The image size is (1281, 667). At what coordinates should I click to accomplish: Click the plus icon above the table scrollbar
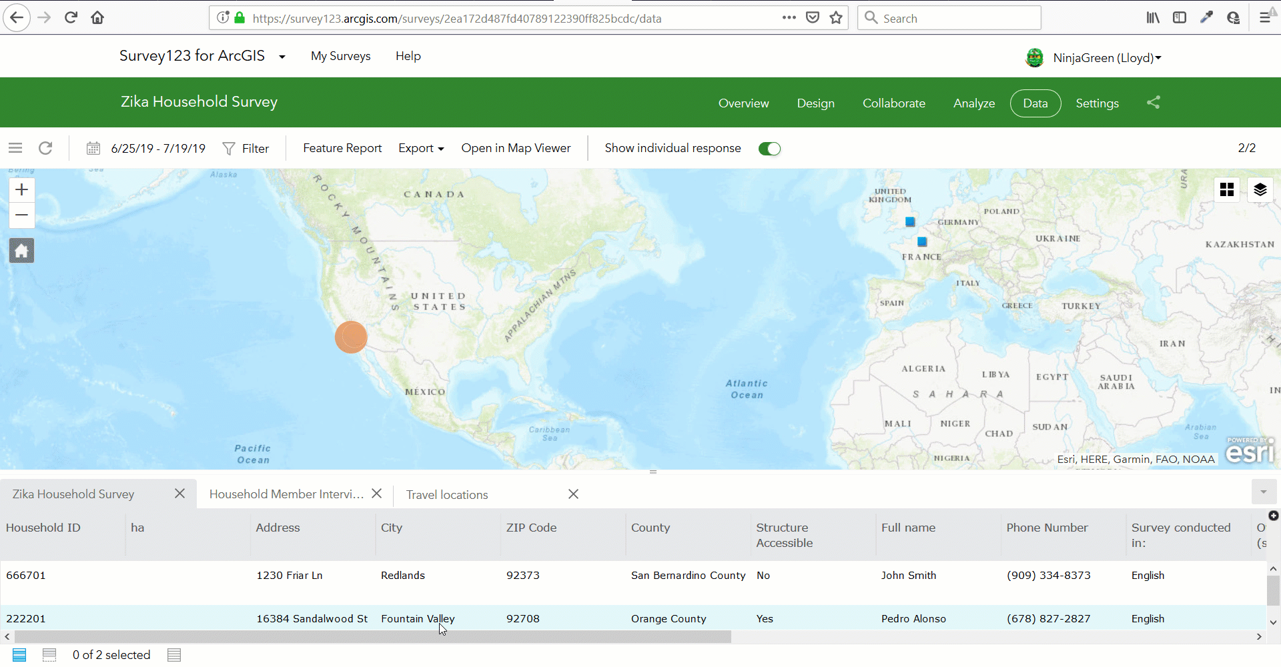(x=1273, y=516)
